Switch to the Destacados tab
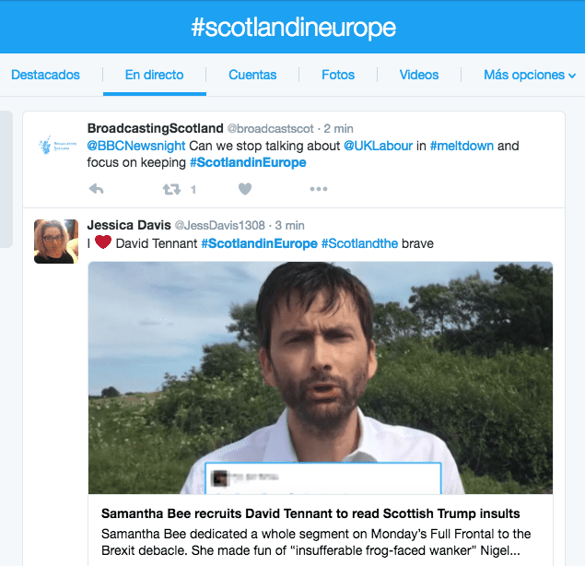This screenshot has height=566, width=585. pos(45,75)
